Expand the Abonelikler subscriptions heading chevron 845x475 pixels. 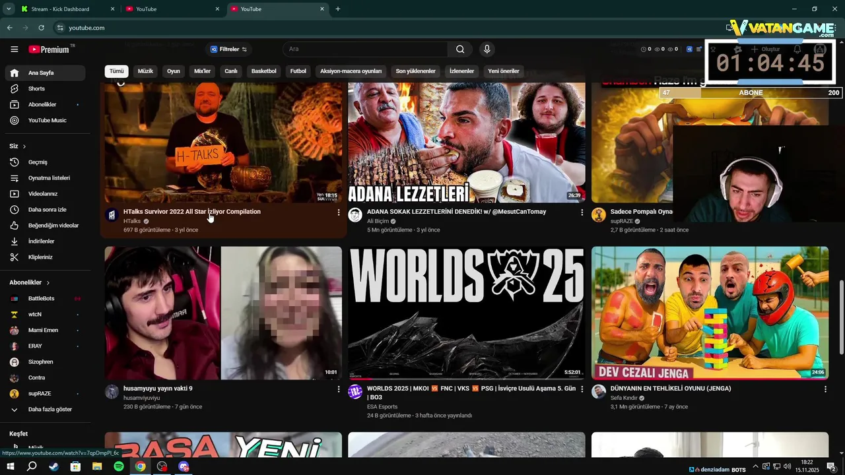coord(48,282)
